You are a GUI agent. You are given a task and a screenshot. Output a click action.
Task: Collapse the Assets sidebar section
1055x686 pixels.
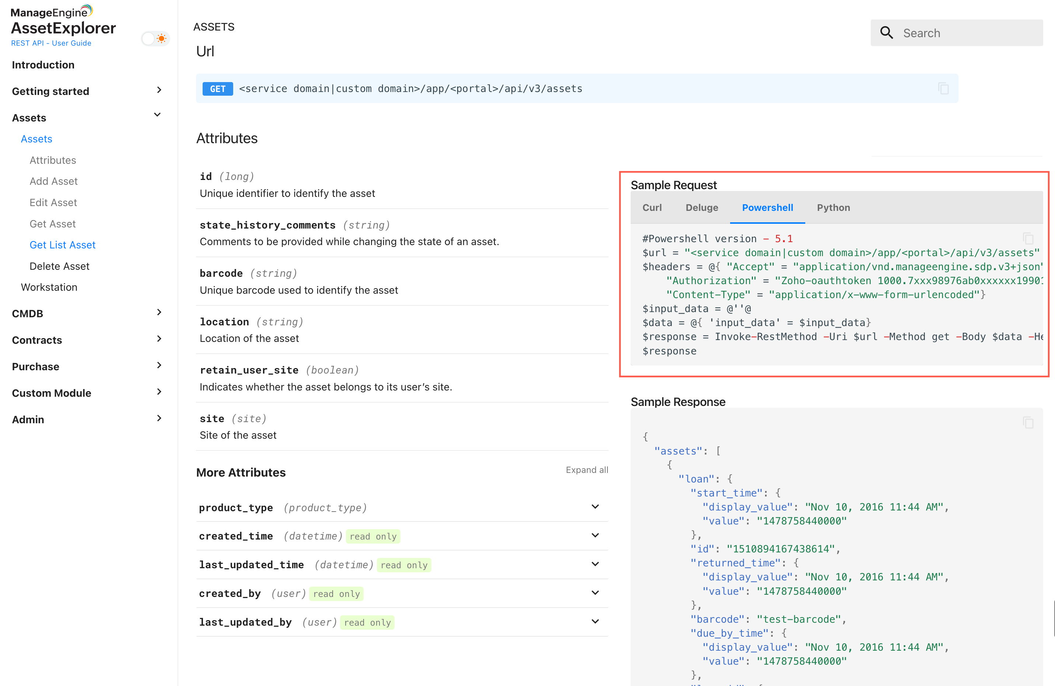click(x=157, y=115)
